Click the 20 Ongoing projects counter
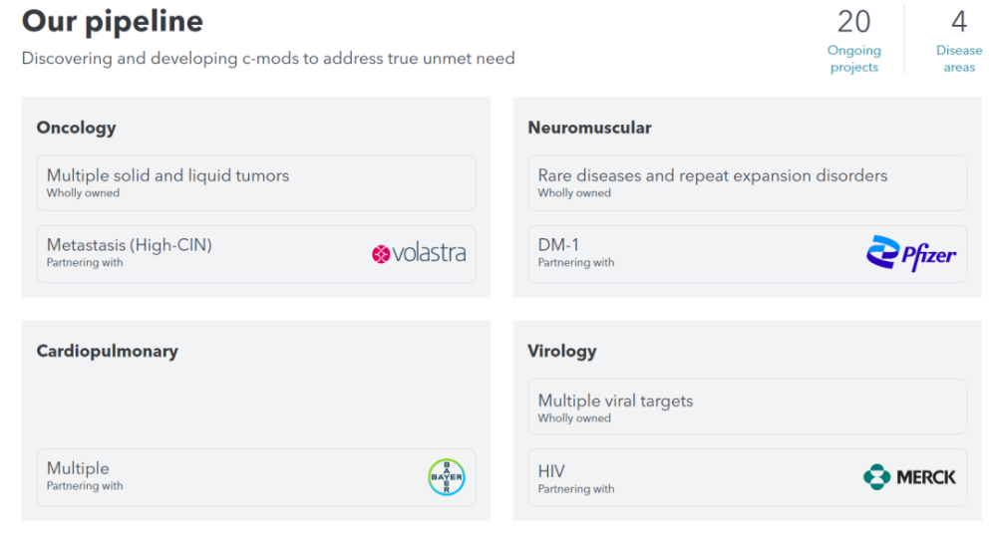Screen dimensions: 997x551 (x=854, y=41)
